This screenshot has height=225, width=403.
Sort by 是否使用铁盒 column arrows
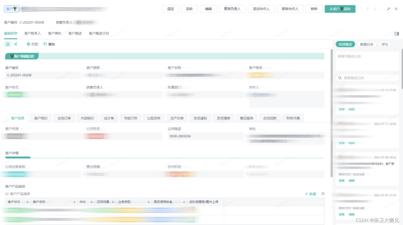(184, 202)
